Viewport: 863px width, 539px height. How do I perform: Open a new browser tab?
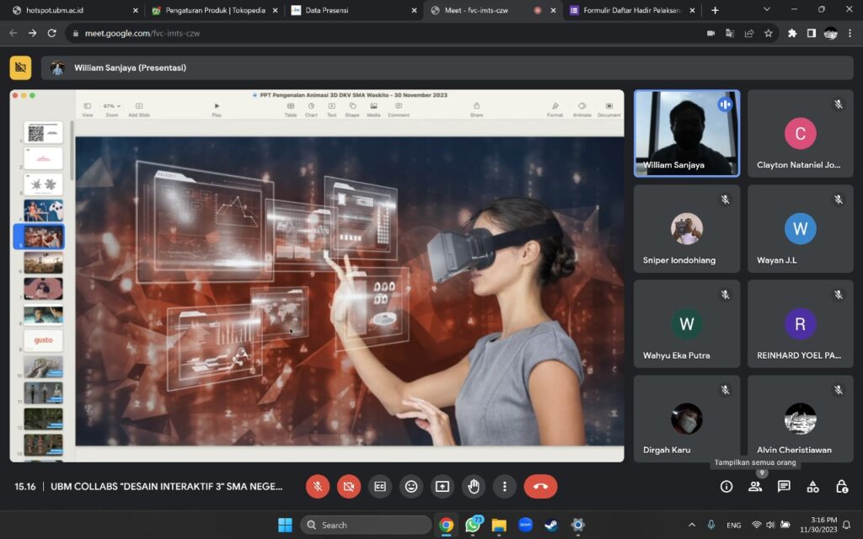715,10
